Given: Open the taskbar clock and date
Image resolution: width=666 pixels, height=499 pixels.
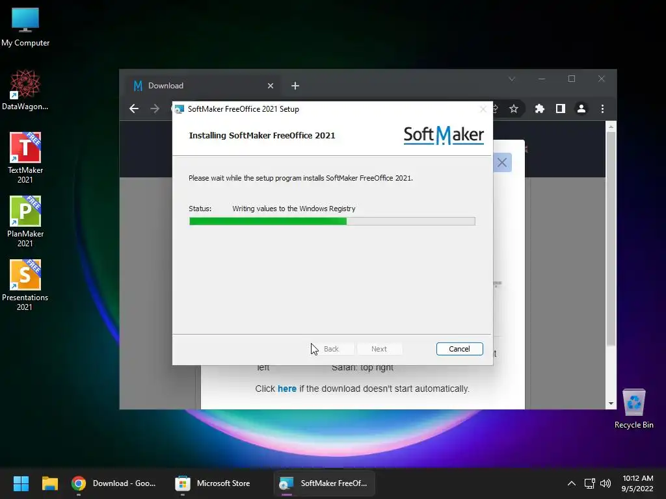Looking at the screenshot, I should point(637,483).
